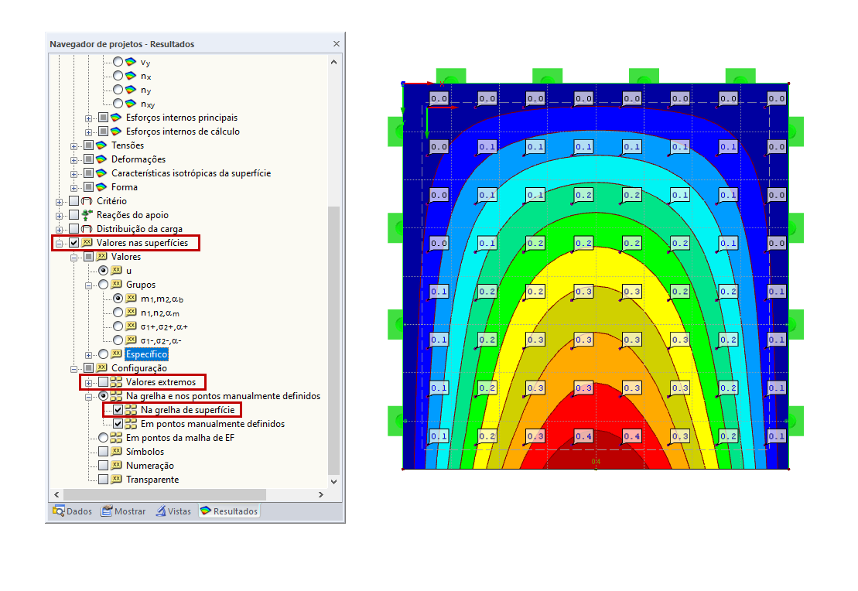This screenshot has width=858, height=591.
Task: Click the Em pontos da malha de EF icon
Action: coord(116,438)
